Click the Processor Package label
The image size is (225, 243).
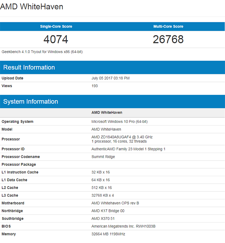19,164
